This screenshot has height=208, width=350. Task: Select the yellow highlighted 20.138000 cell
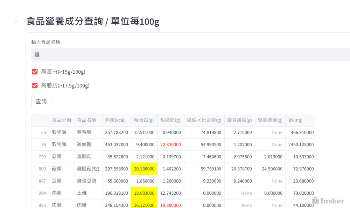[x=144, y=169]
